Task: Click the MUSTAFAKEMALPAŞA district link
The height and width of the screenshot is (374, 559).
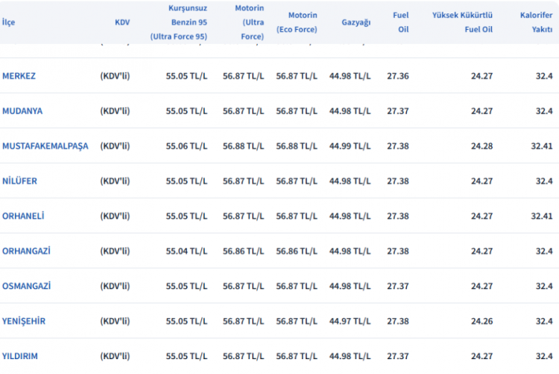Action: pos(45,146)
